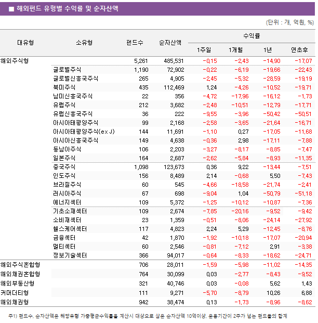Select the '글로벌신흥국주식' row label

(x=75, y=79)
